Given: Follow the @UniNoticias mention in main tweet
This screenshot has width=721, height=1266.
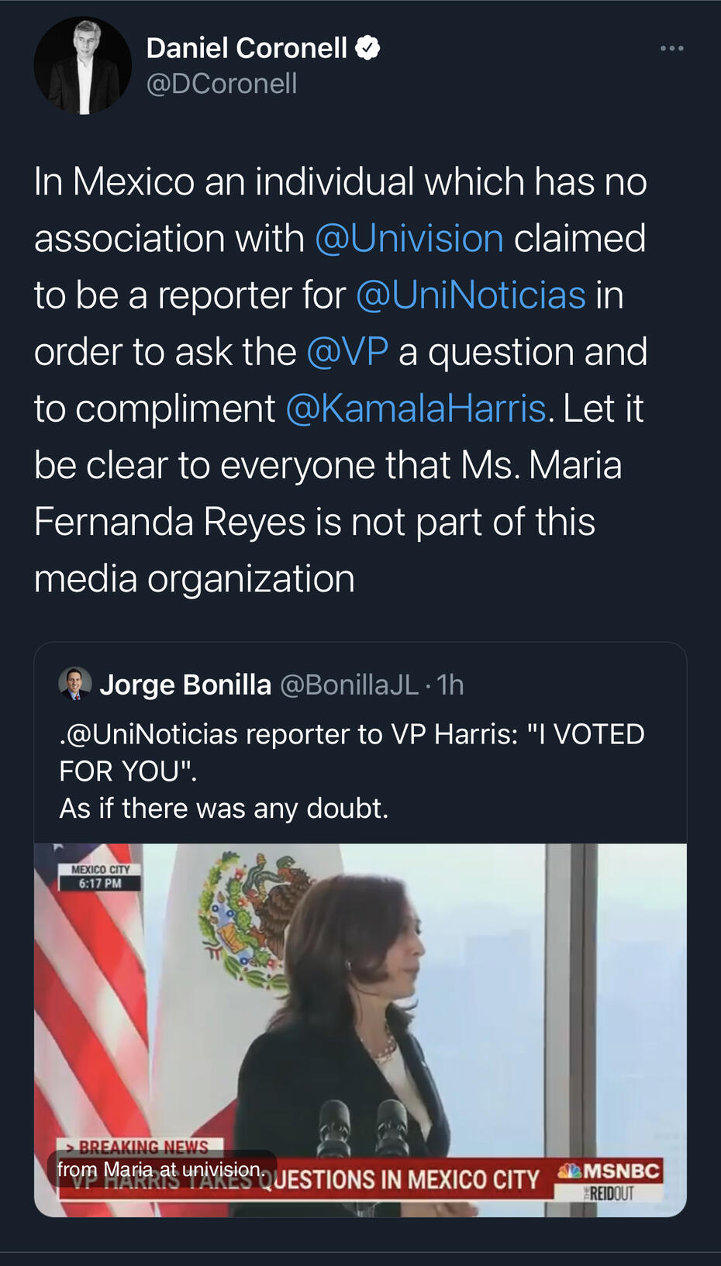Looking at the screenshot, I should (471, 295).
